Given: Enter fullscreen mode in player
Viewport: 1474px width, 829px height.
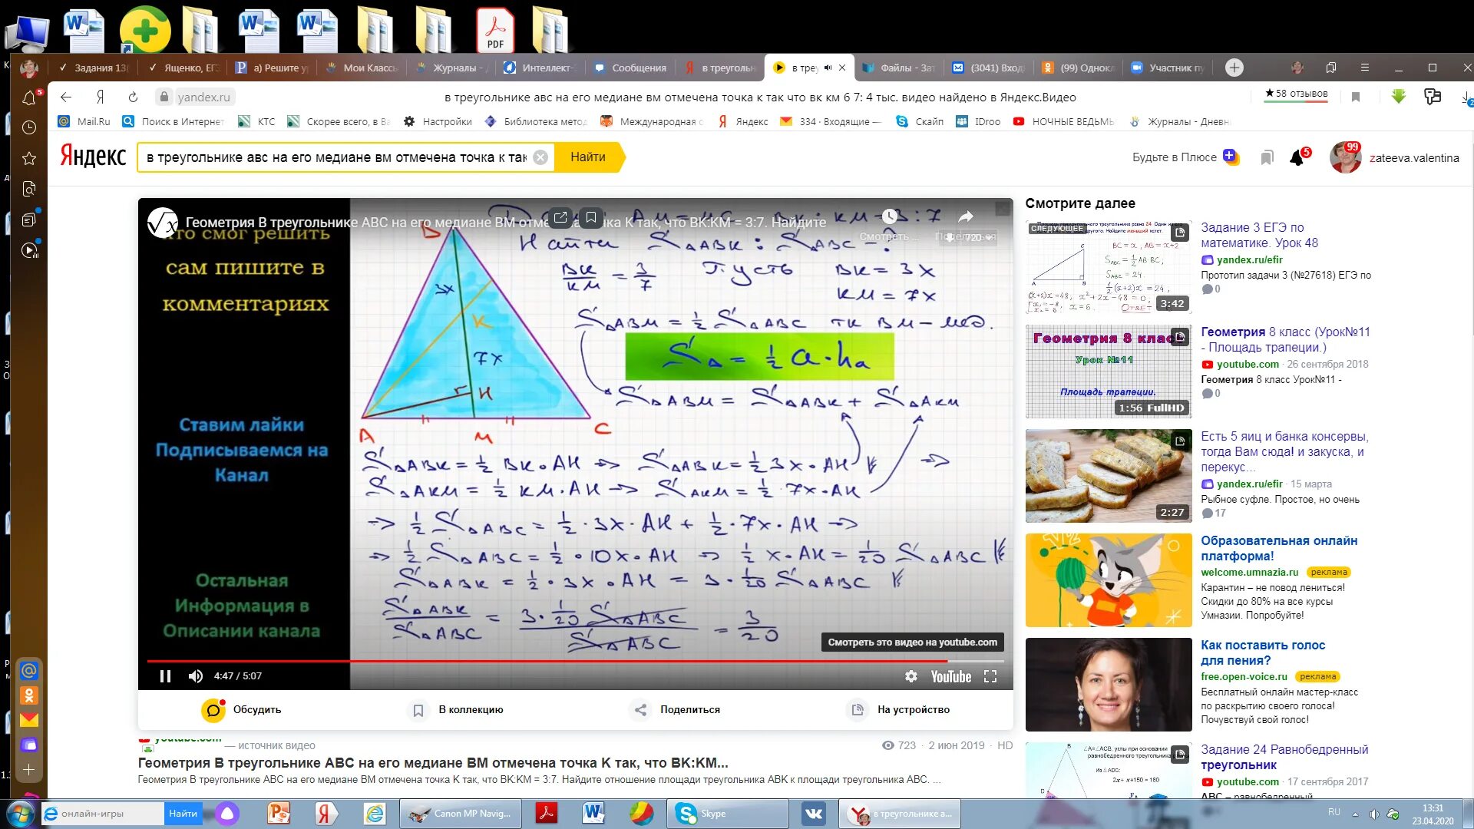Looking at the screenshot, I should (x=990, y=676).
